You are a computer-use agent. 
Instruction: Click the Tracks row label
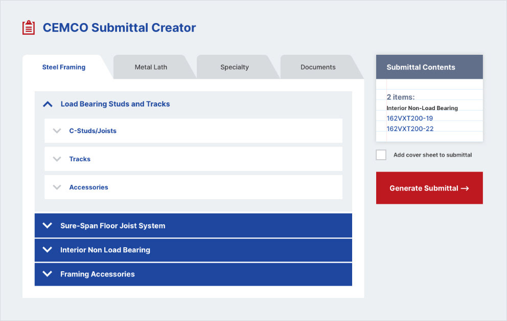coord(80,159)
